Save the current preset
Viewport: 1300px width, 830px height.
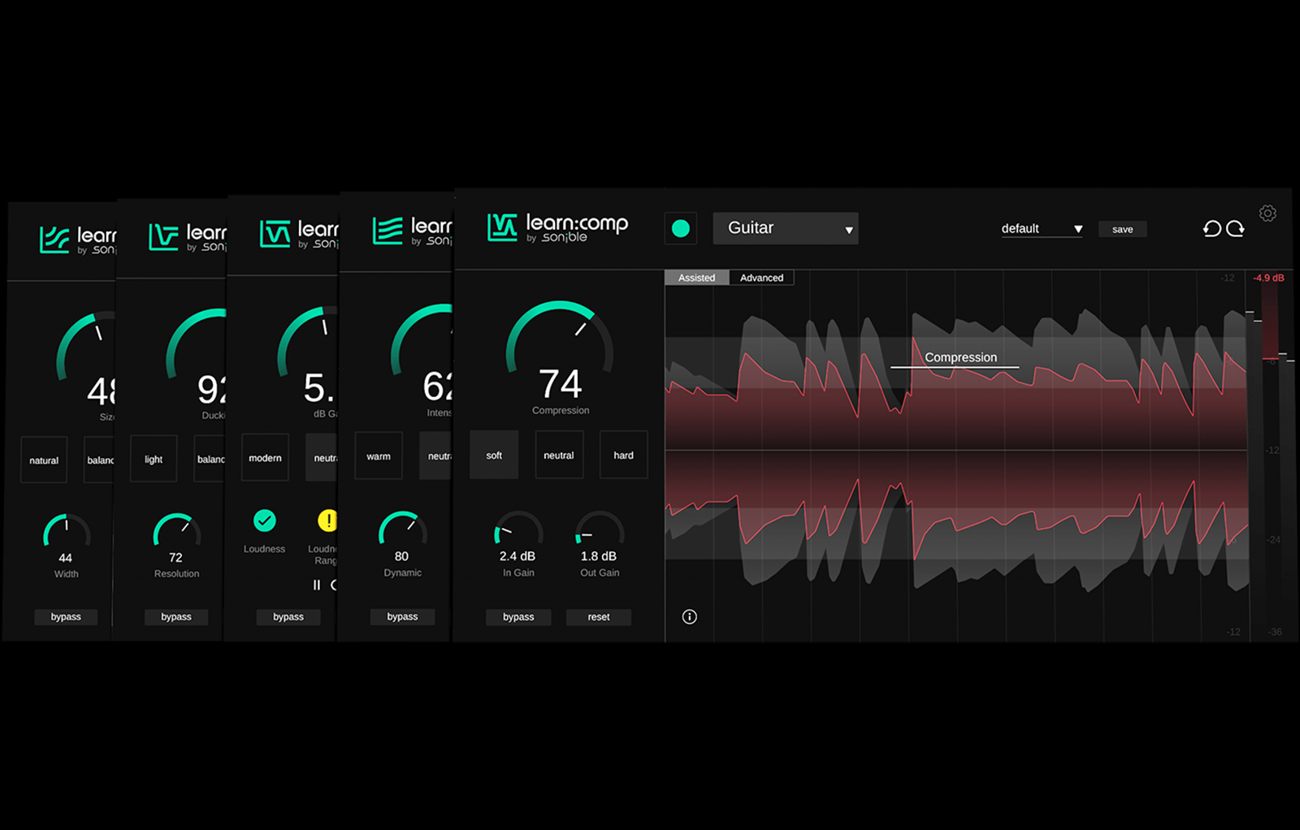point(1122,229)
